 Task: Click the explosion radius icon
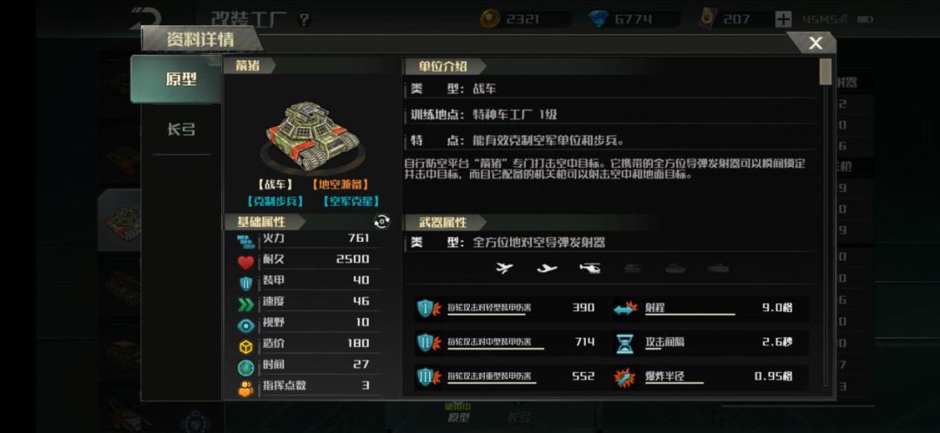(624, 377)
